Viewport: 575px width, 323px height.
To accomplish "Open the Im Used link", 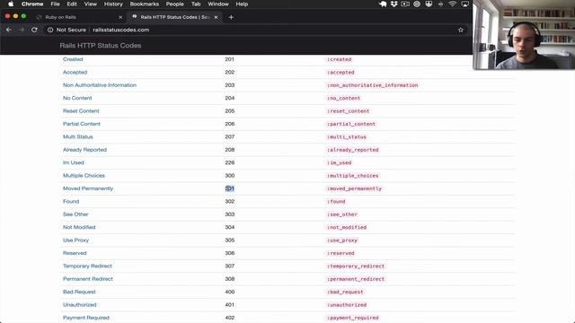I will [74, 162].
